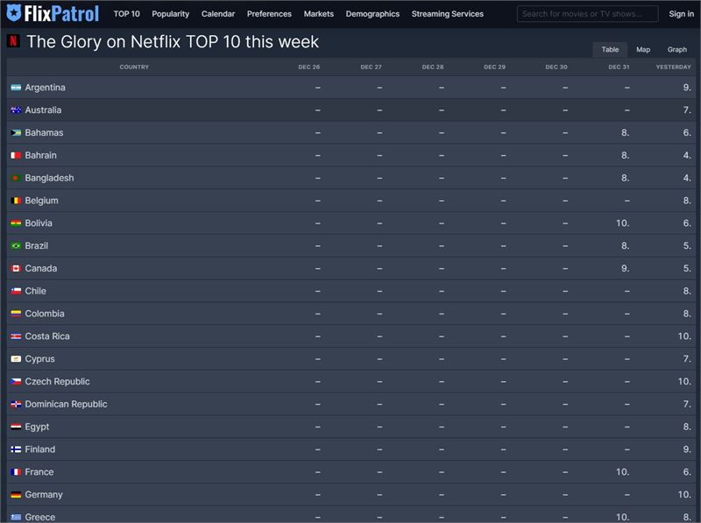Click the Brazil flag icon

(16, 246)
